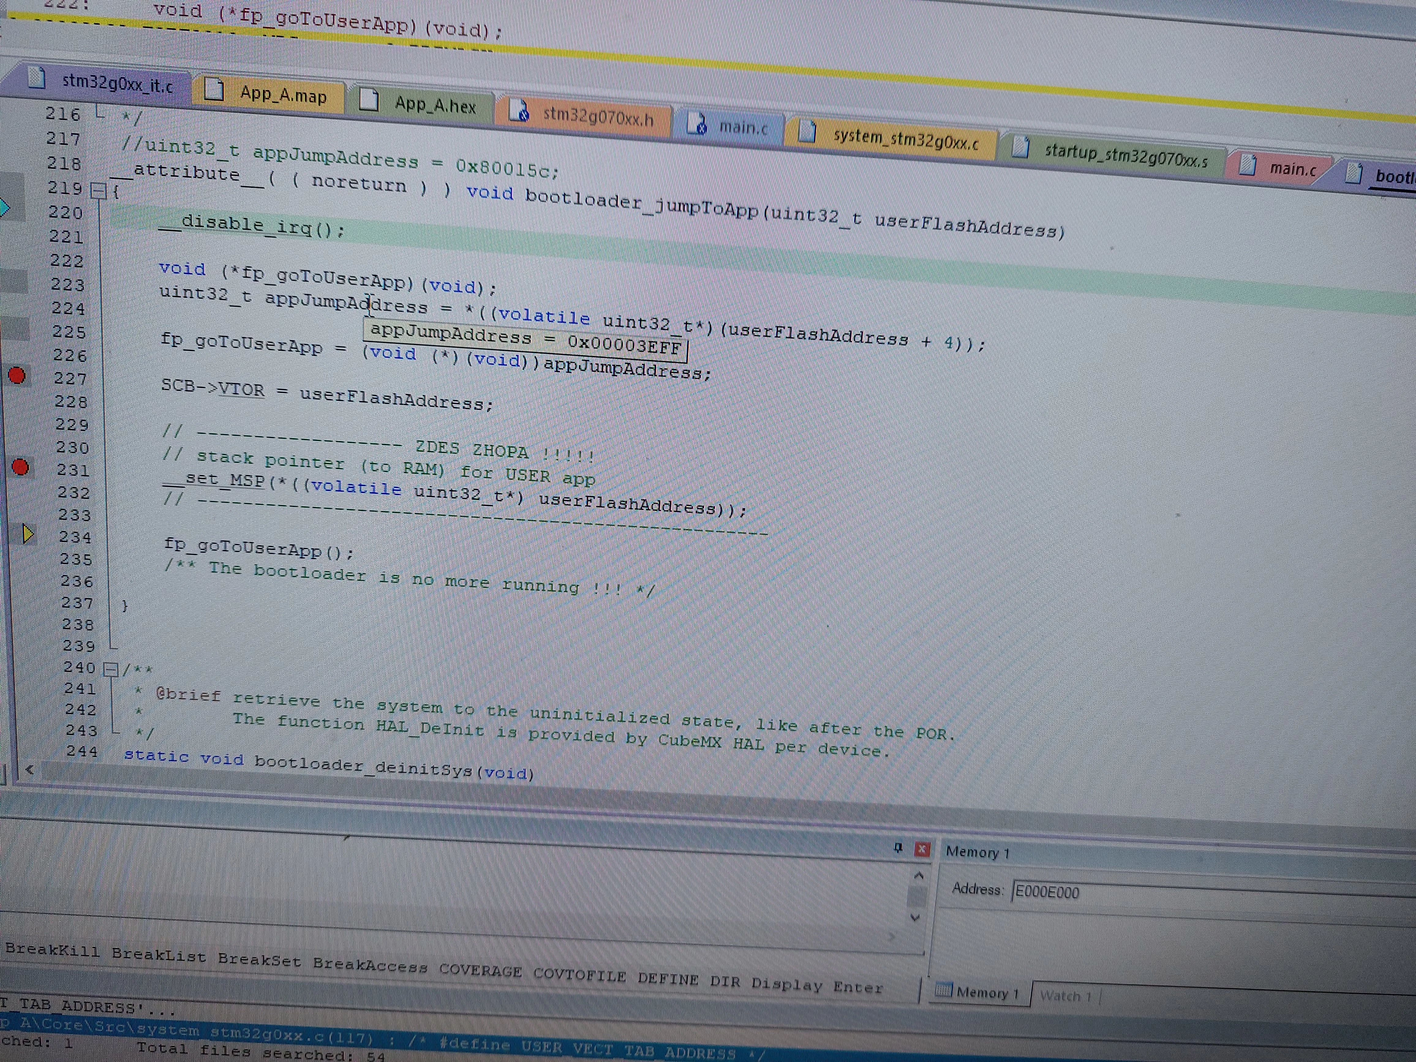Click line number 221 in the gutter
Screen dimensions: 1416x1062
click(66, 236)
